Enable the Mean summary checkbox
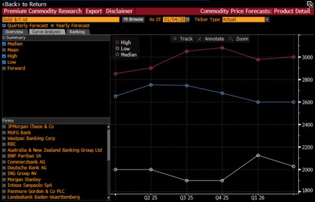 click(x=4, y=50)
